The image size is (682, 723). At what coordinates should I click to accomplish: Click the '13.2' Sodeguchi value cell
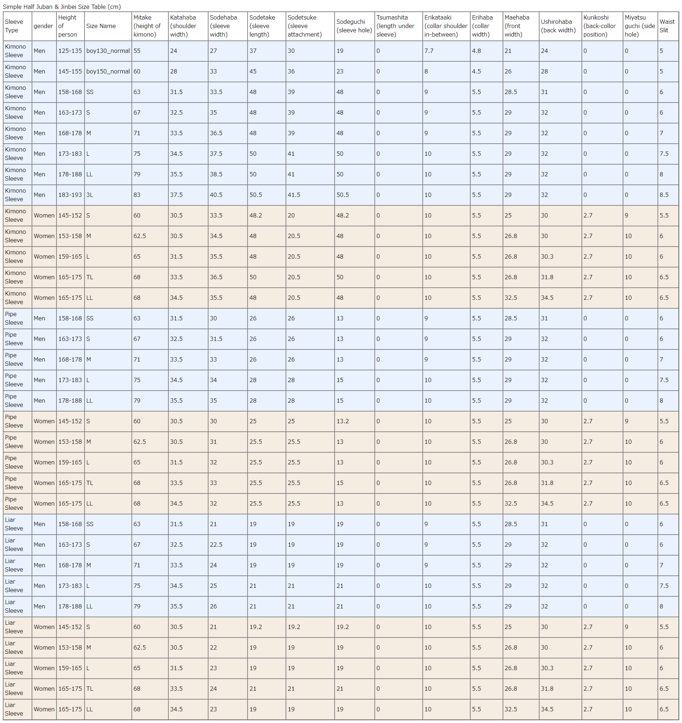tap(342, 421)
